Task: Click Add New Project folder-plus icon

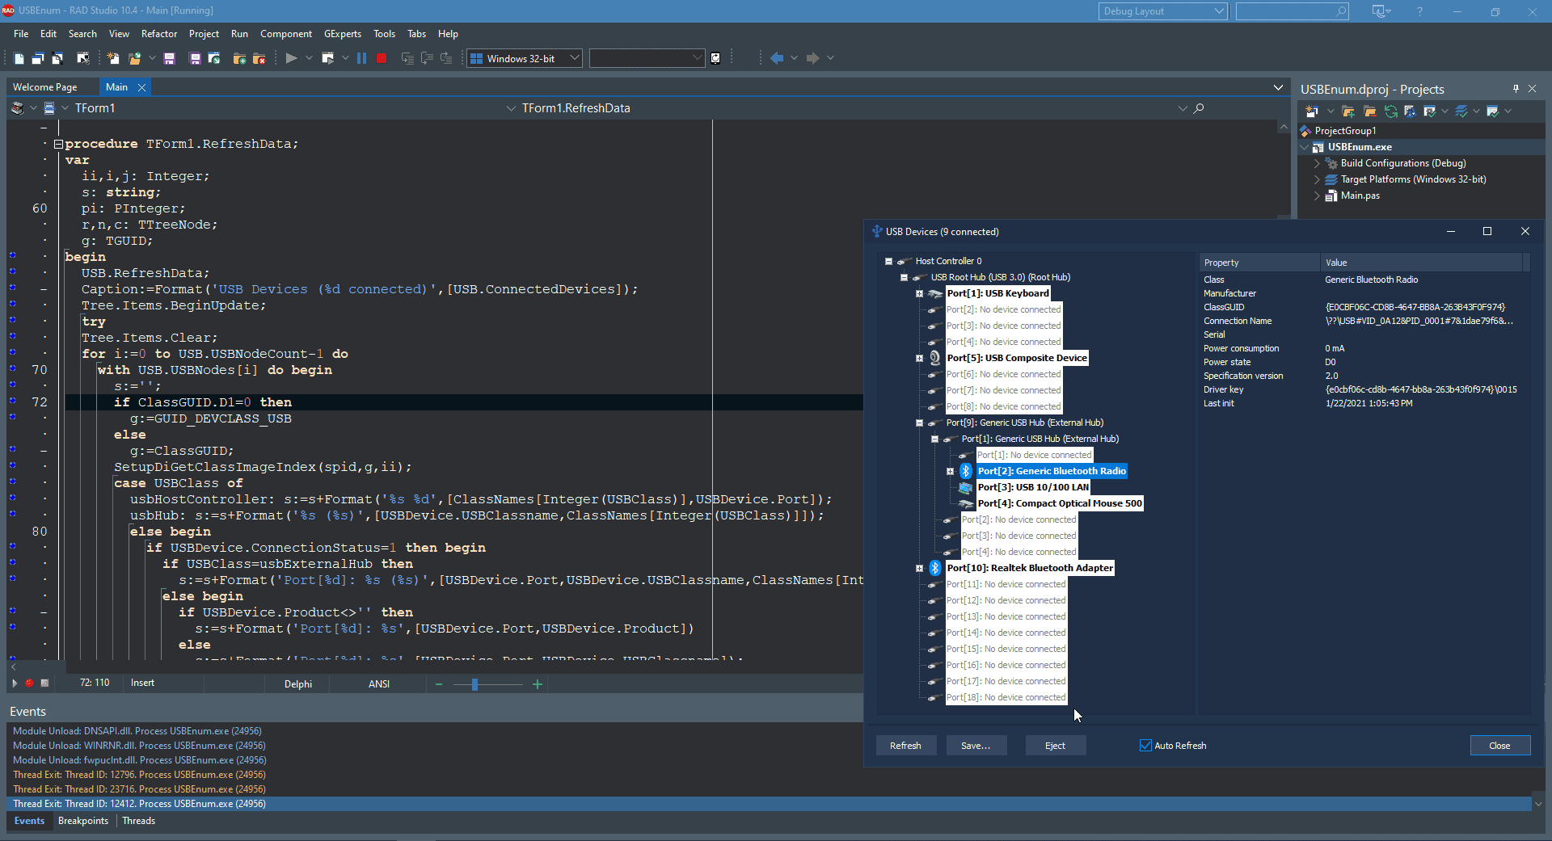Action: click(x=1348, y=111)
